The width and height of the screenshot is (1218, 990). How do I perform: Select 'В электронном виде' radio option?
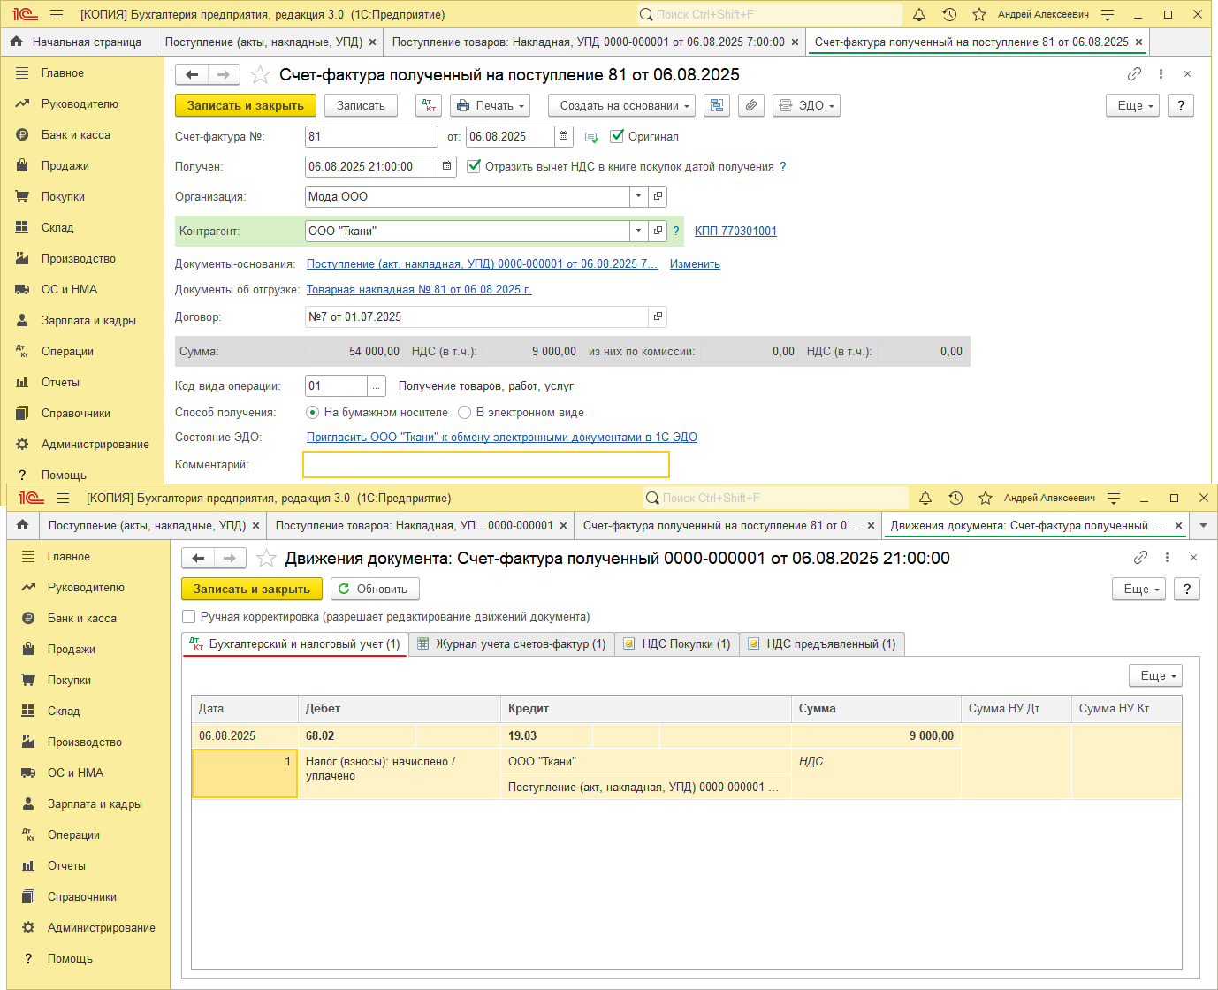pyautogui.click(x=464, y=412)
